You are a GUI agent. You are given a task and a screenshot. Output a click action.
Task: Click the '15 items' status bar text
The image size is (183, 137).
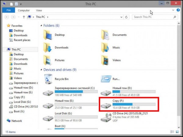pos(10,132)
